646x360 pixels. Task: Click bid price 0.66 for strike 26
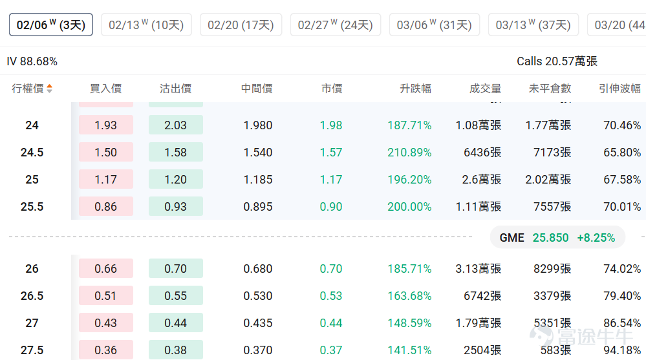tap(106, 269)
